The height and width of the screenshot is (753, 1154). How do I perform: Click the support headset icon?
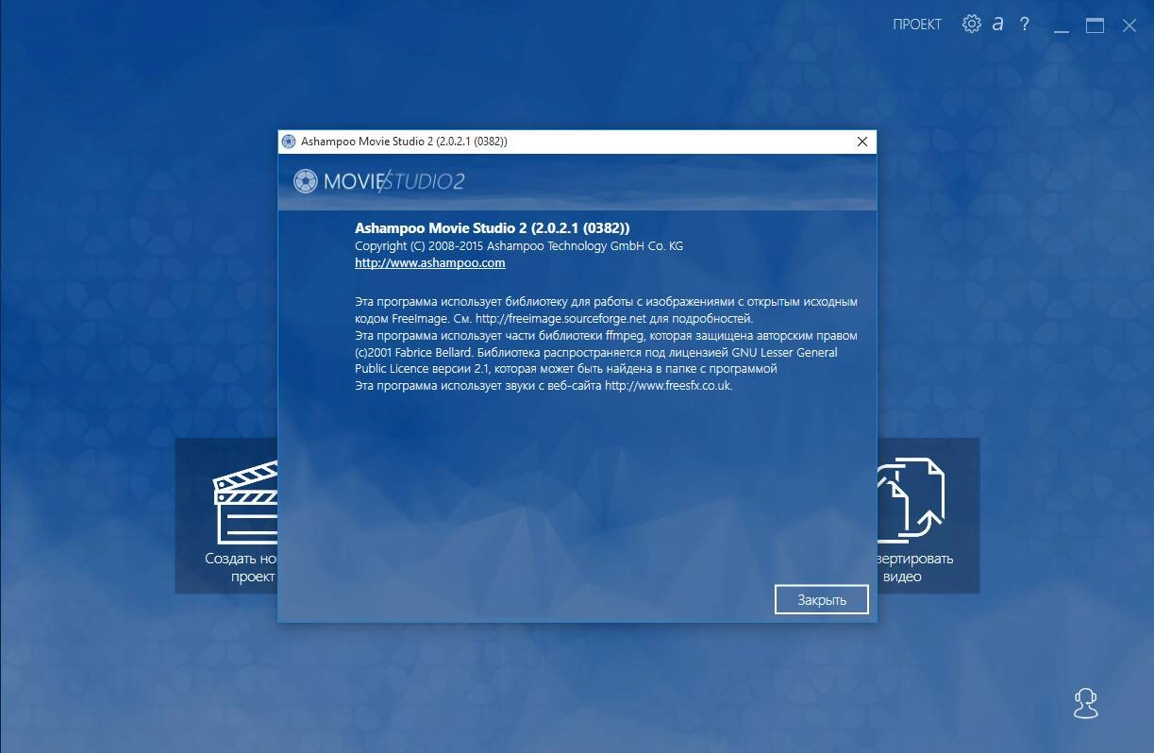click(1086, 703)
